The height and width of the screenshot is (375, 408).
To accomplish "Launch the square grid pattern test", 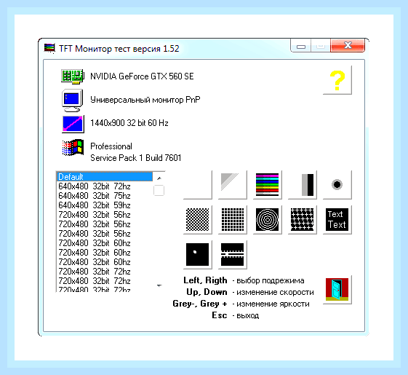I will pos(233,220).
